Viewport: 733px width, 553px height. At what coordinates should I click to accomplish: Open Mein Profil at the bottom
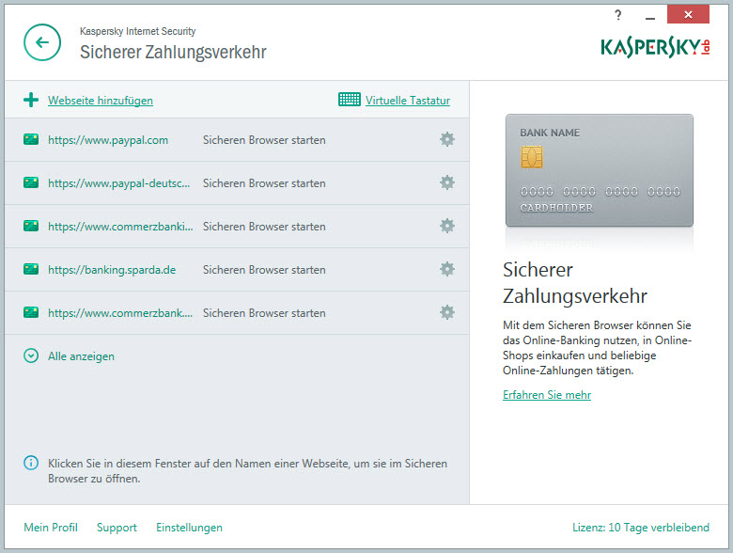(51, 528)
